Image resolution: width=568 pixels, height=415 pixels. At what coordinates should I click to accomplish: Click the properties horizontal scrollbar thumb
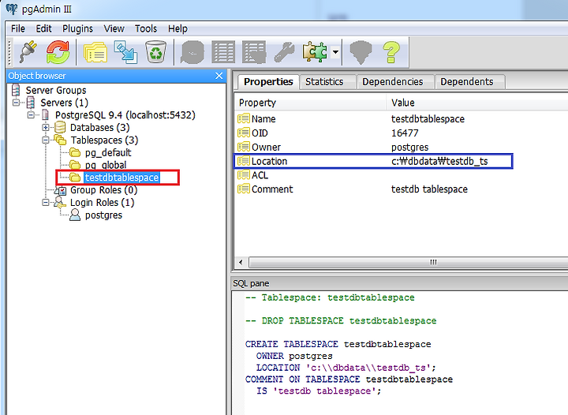pos(409,262)
